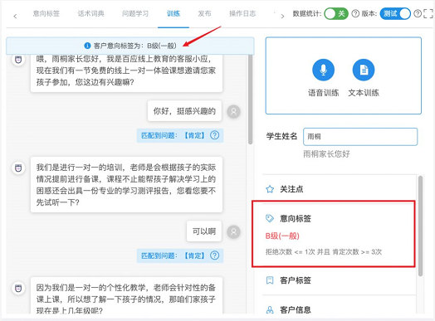Screen dimensions: 435x321
Task: Click bookmark icon next to 客户标签
Action: point(270,280)
